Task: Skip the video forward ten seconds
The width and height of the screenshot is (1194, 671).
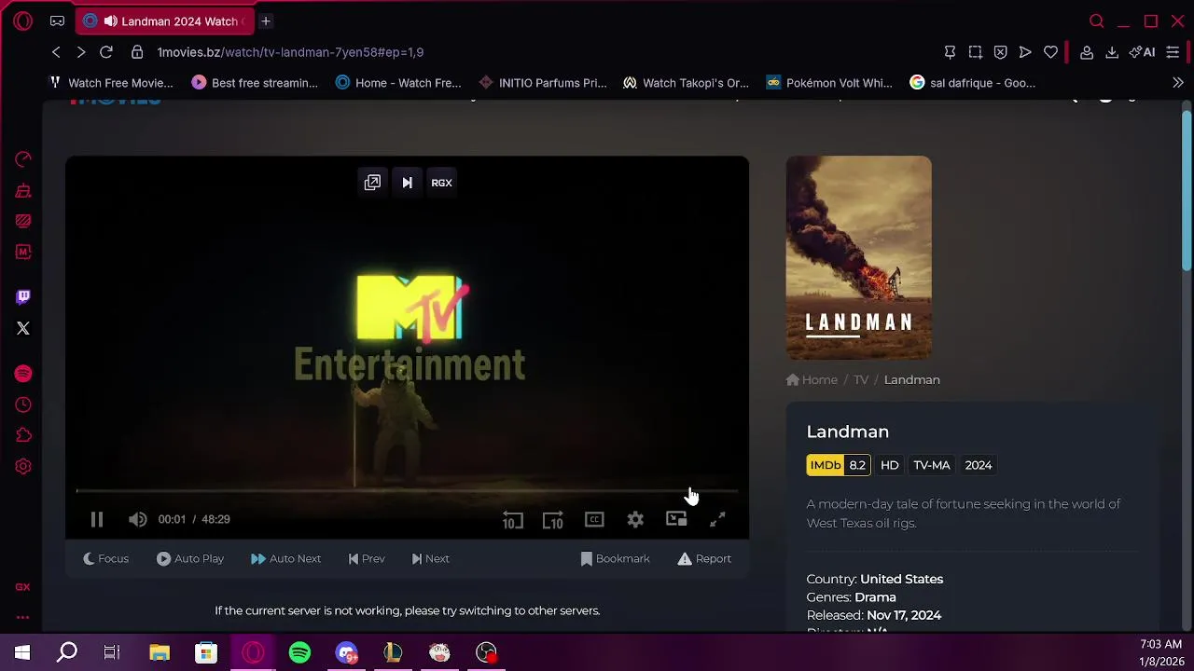Action: click(x=553, y=520)
